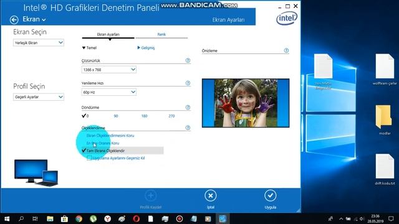Viewport: 399px width, 224px height.
Task: Select the wolfteam çarlar desktop file
Action: [385, 69]
